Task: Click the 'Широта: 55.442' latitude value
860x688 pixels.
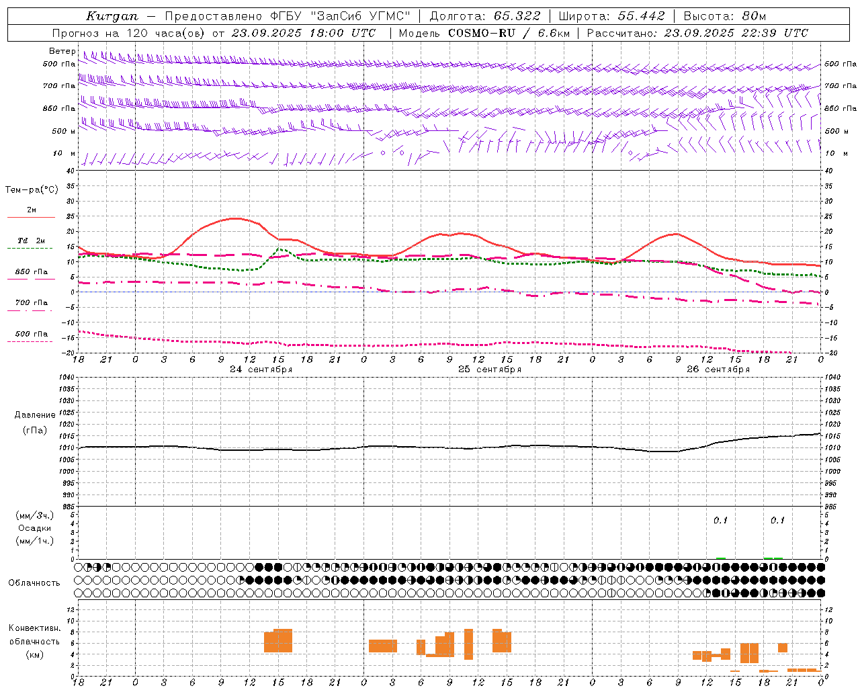Action: tap(611, 16)
